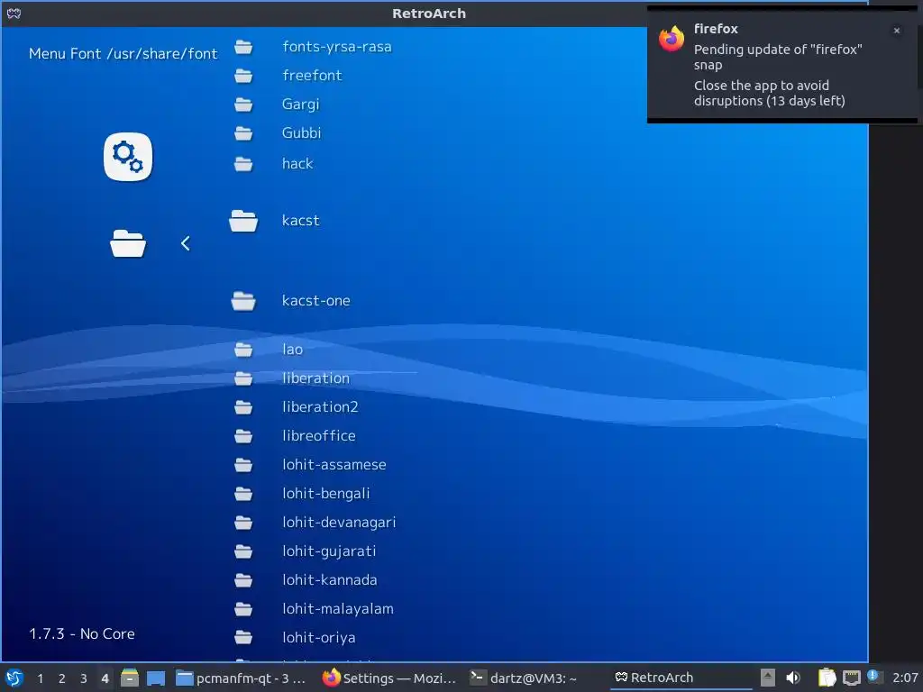Click folder icon next to hack
The width and height of the screenshot is (923, 692).
click(243, 164)
